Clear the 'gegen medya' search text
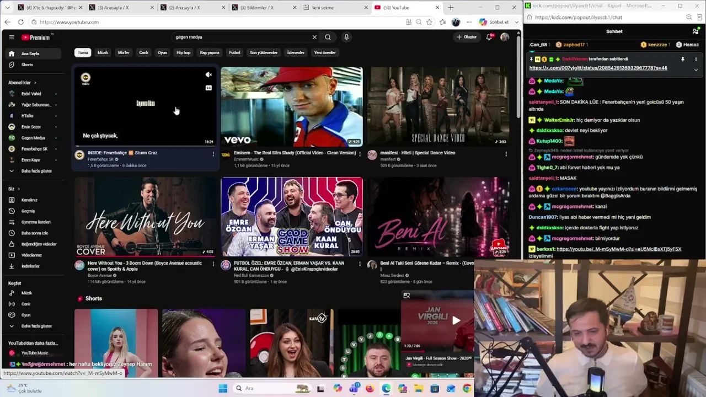The height and width of the screenshot is (397, 706). point(314,37)
